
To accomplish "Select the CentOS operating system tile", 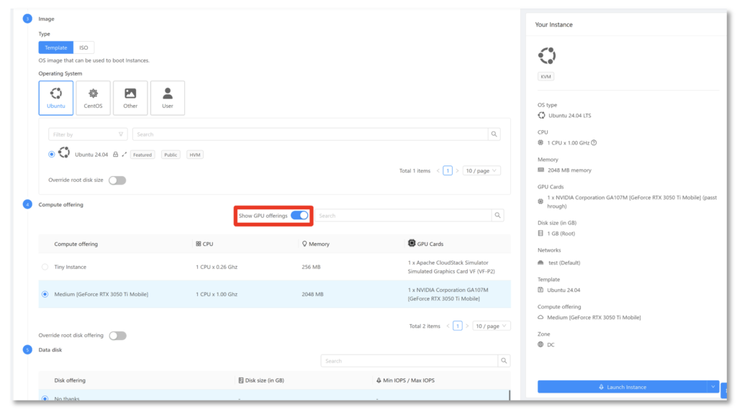I will (x=93, y=98).
